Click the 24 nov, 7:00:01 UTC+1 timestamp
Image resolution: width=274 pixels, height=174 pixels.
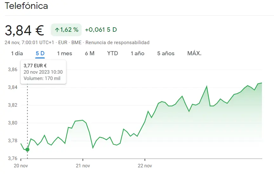pyautogui.click(x=29, y=43)
